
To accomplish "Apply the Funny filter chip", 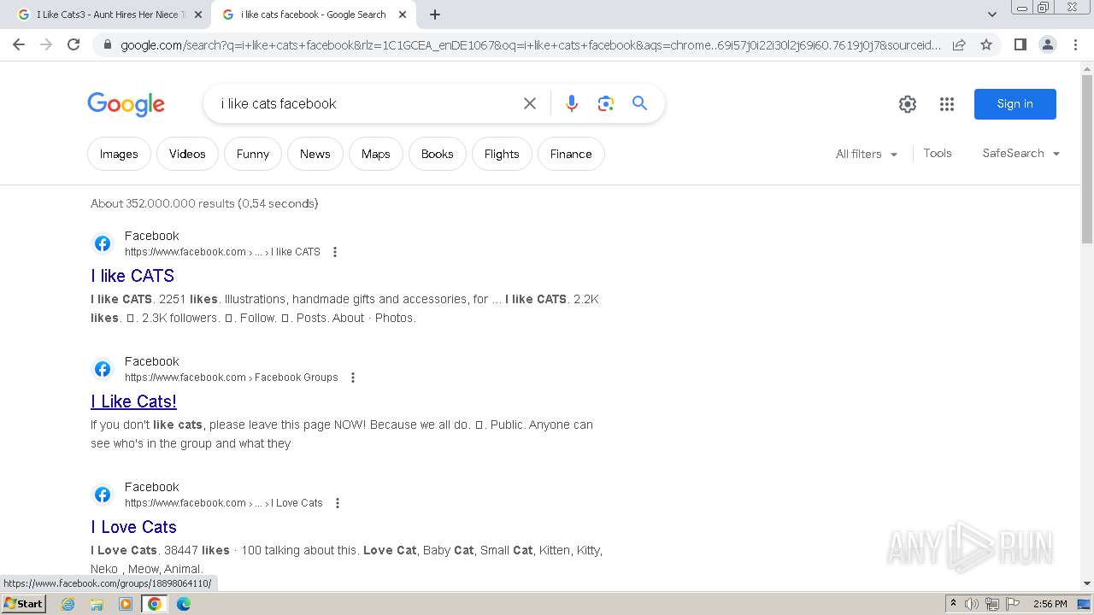I will click(x=253, y=154).
